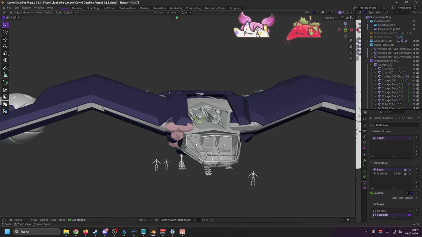Switch to Modeling workspace tab

(77, 8)
